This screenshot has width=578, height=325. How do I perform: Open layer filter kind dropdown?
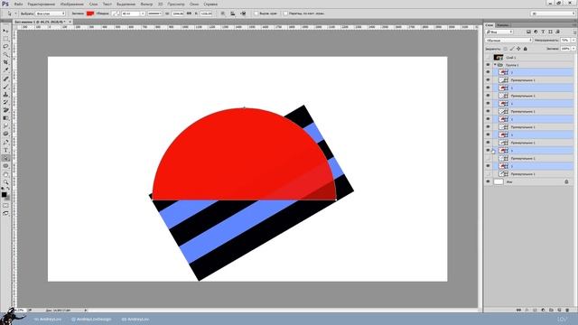coord(499,32)
